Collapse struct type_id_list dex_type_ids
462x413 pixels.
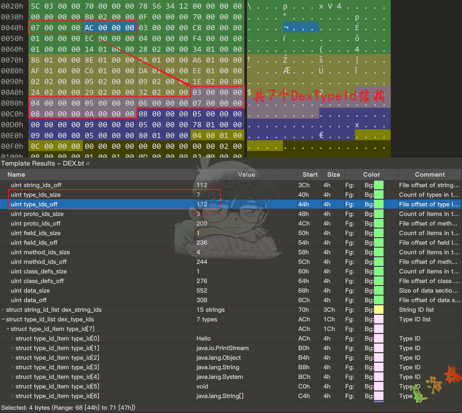(3, 319)
